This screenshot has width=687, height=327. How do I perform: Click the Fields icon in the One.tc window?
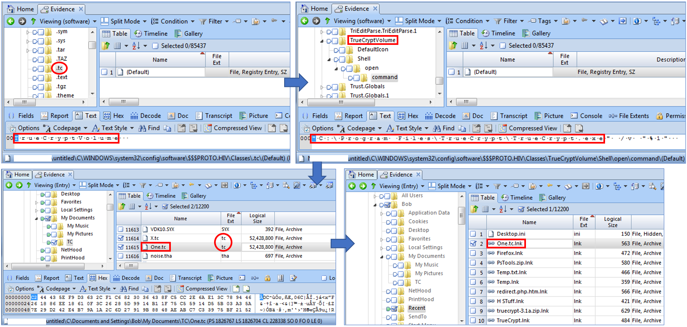pos(11,278)
